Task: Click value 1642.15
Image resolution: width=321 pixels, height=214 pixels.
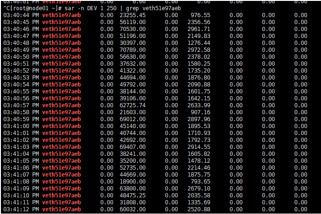Action: [x=199, y=98]
